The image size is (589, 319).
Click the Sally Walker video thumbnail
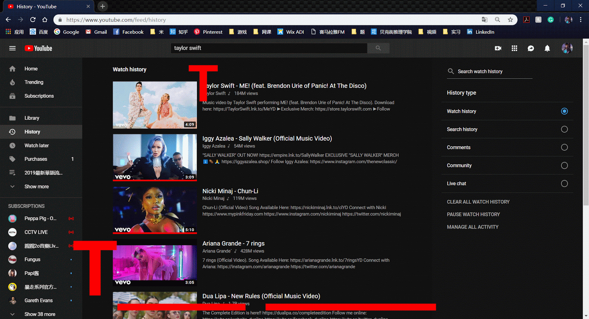[x=155, y=157]
